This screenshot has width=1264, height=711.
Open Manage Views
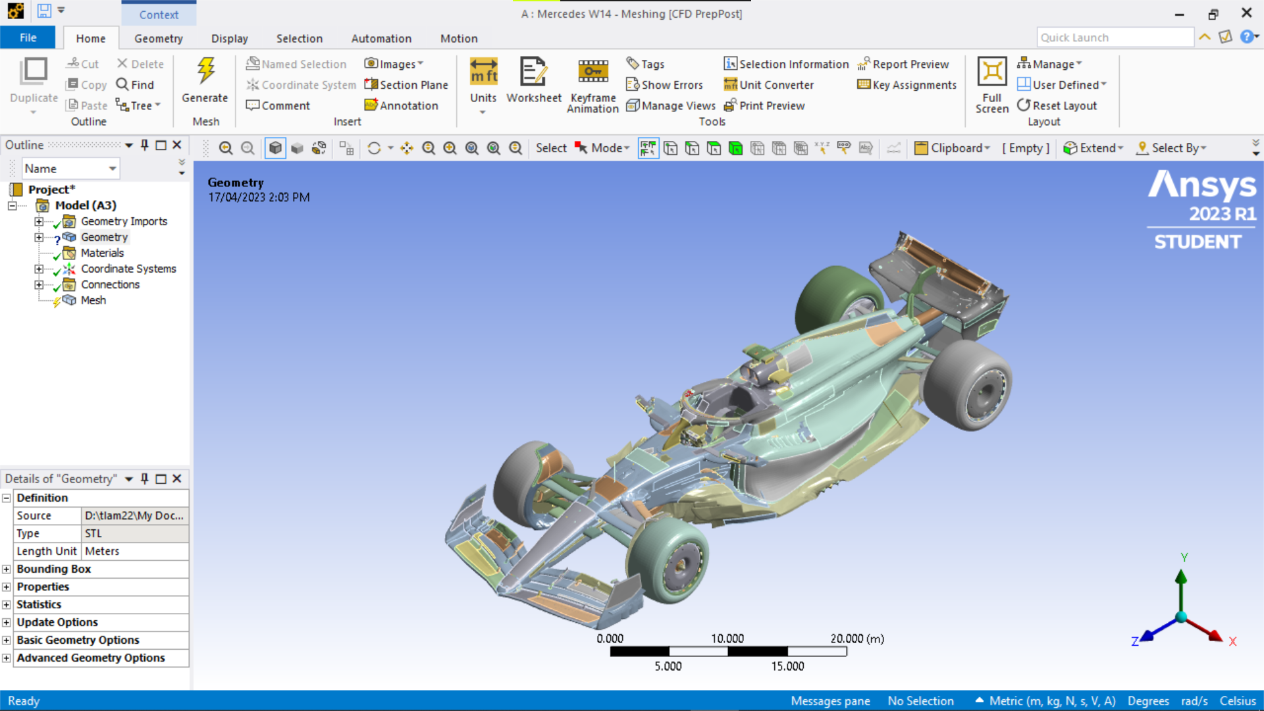[x=670, y=105]
